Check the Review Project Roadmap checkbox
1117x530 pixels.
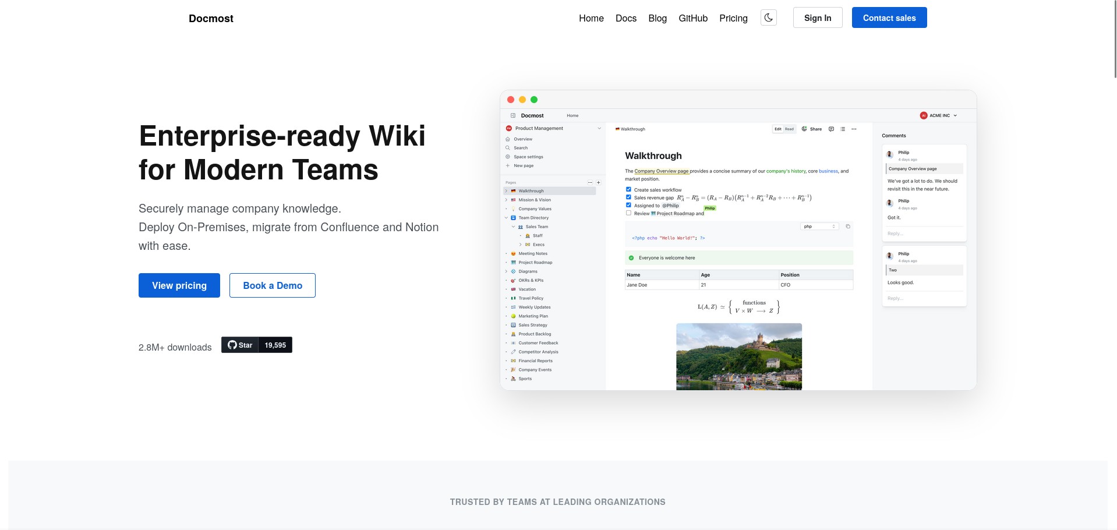pos(628,213)
